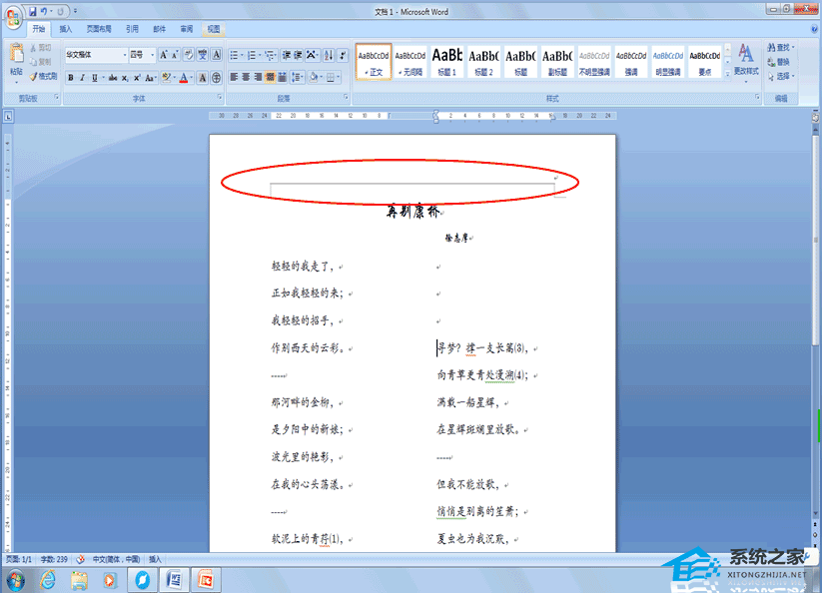Open the Line Spacing dropdown

pyautogui.click(x=298, y=78)
